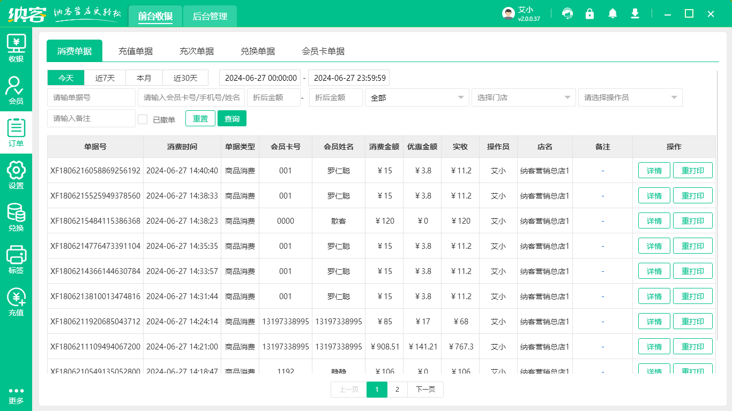
Task: Click the ¥767.3 received amount cell
Action: pyautogui.click(x=461, y=347)
